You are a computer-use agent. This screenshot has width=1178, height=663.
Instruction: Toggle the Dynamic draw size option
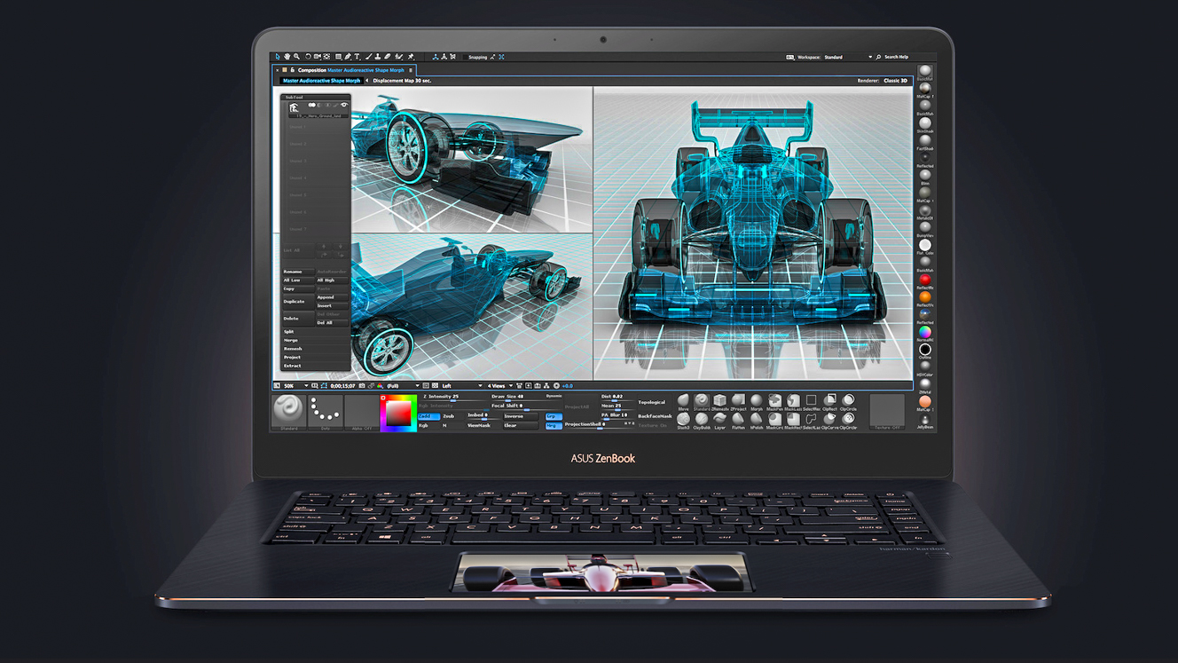click(554, 396)
